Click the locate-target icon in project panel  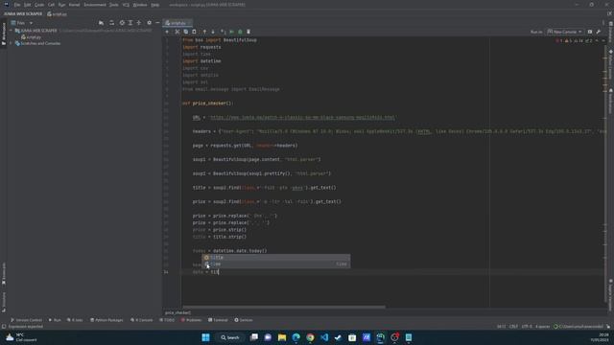coord(122,23)
